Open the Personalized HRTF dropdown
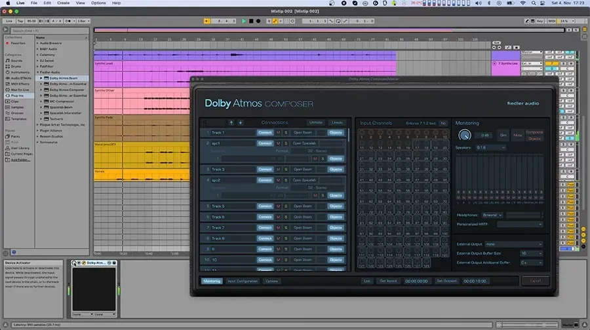Image resolution: width=590 pixels, height=330 pixels. [520, 225]
